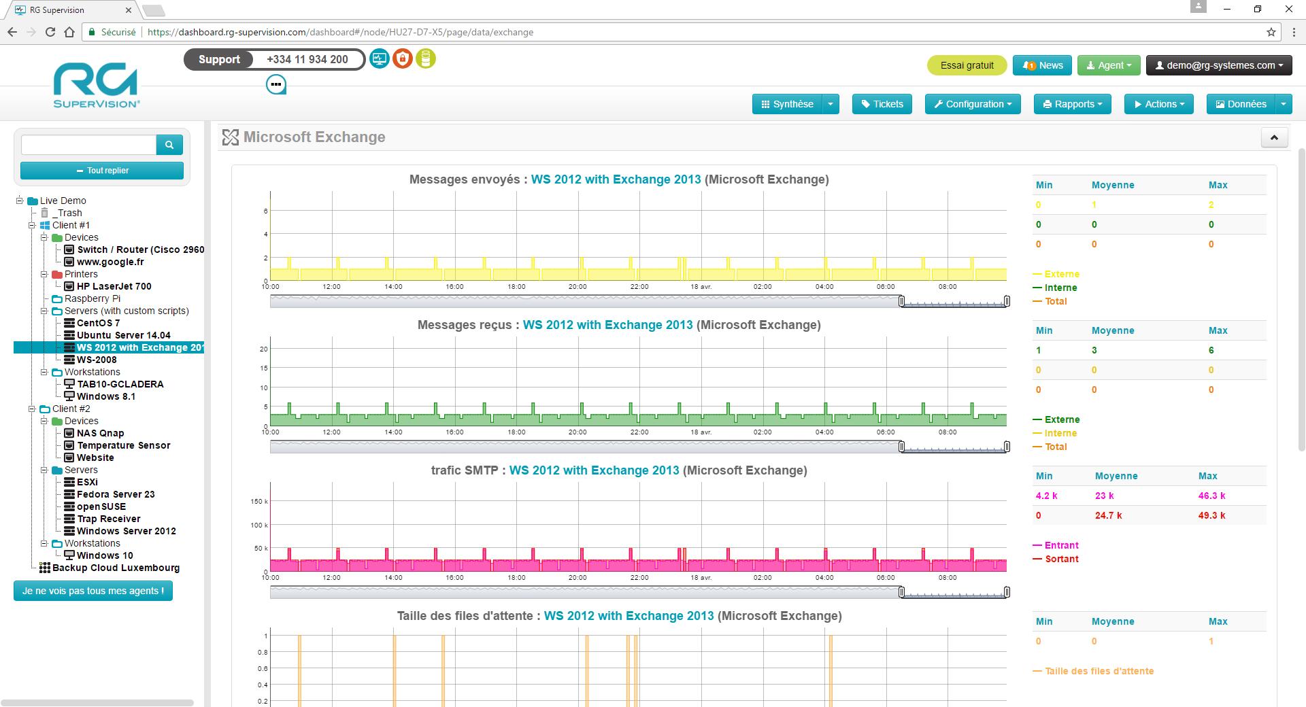This screenshot has width=1306, height=707.
Task: Click trafic SMTP range slider left handle
Action: tap(902, 592)
